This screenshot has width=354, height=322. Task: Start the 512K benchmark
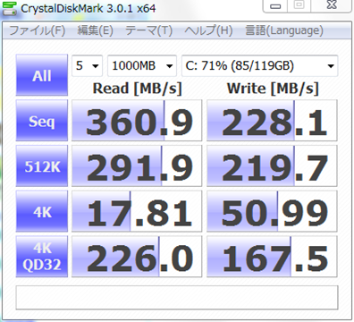[x=42, y=165]
